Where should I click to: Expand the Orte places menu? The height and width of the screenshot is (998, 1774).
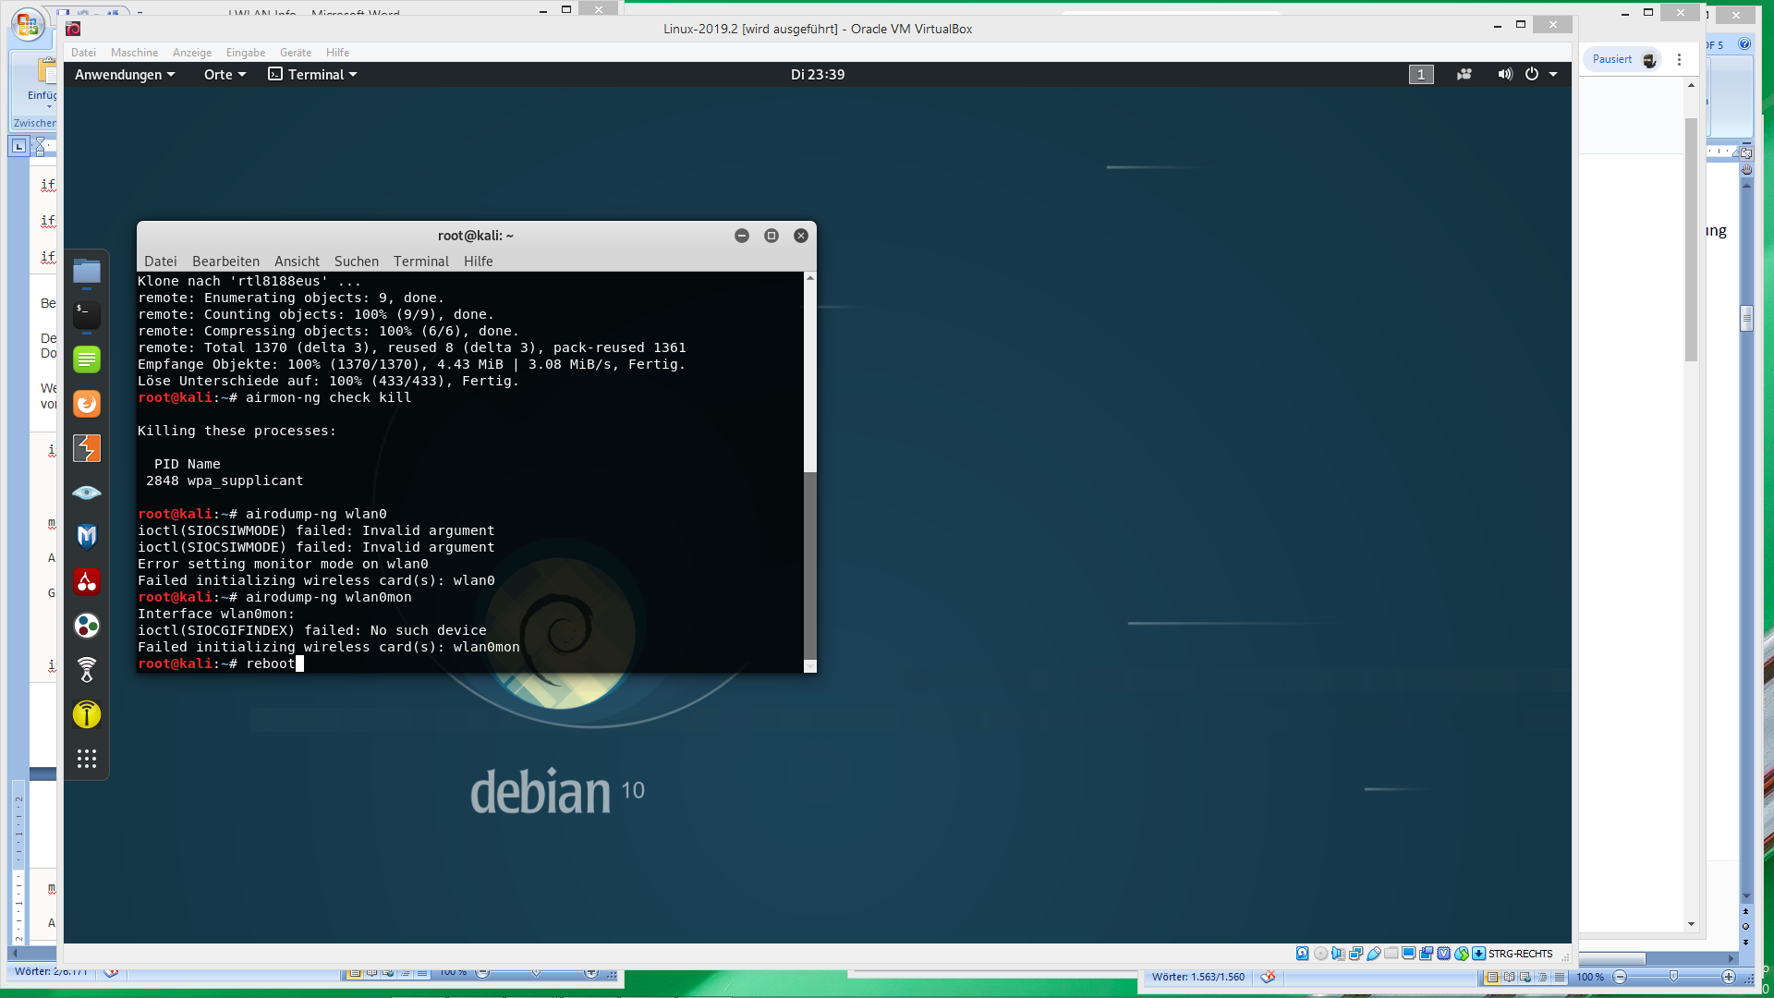point(225,74)
